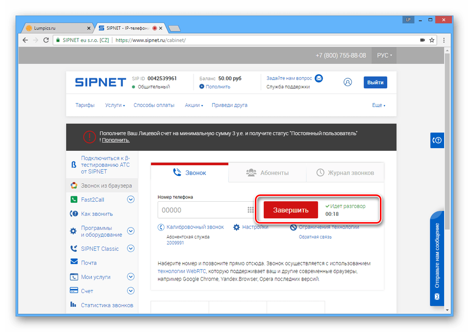Viewport: 469px width, 332px height.
Task: Switch to the Абоненты tab
Action: 267,173
